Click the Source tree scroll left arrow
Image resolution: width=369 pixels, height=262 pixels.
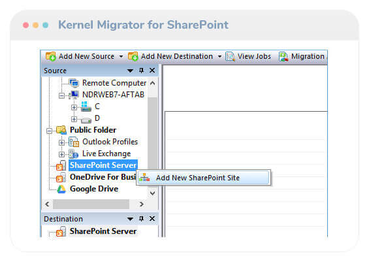[x=47, y=204]
